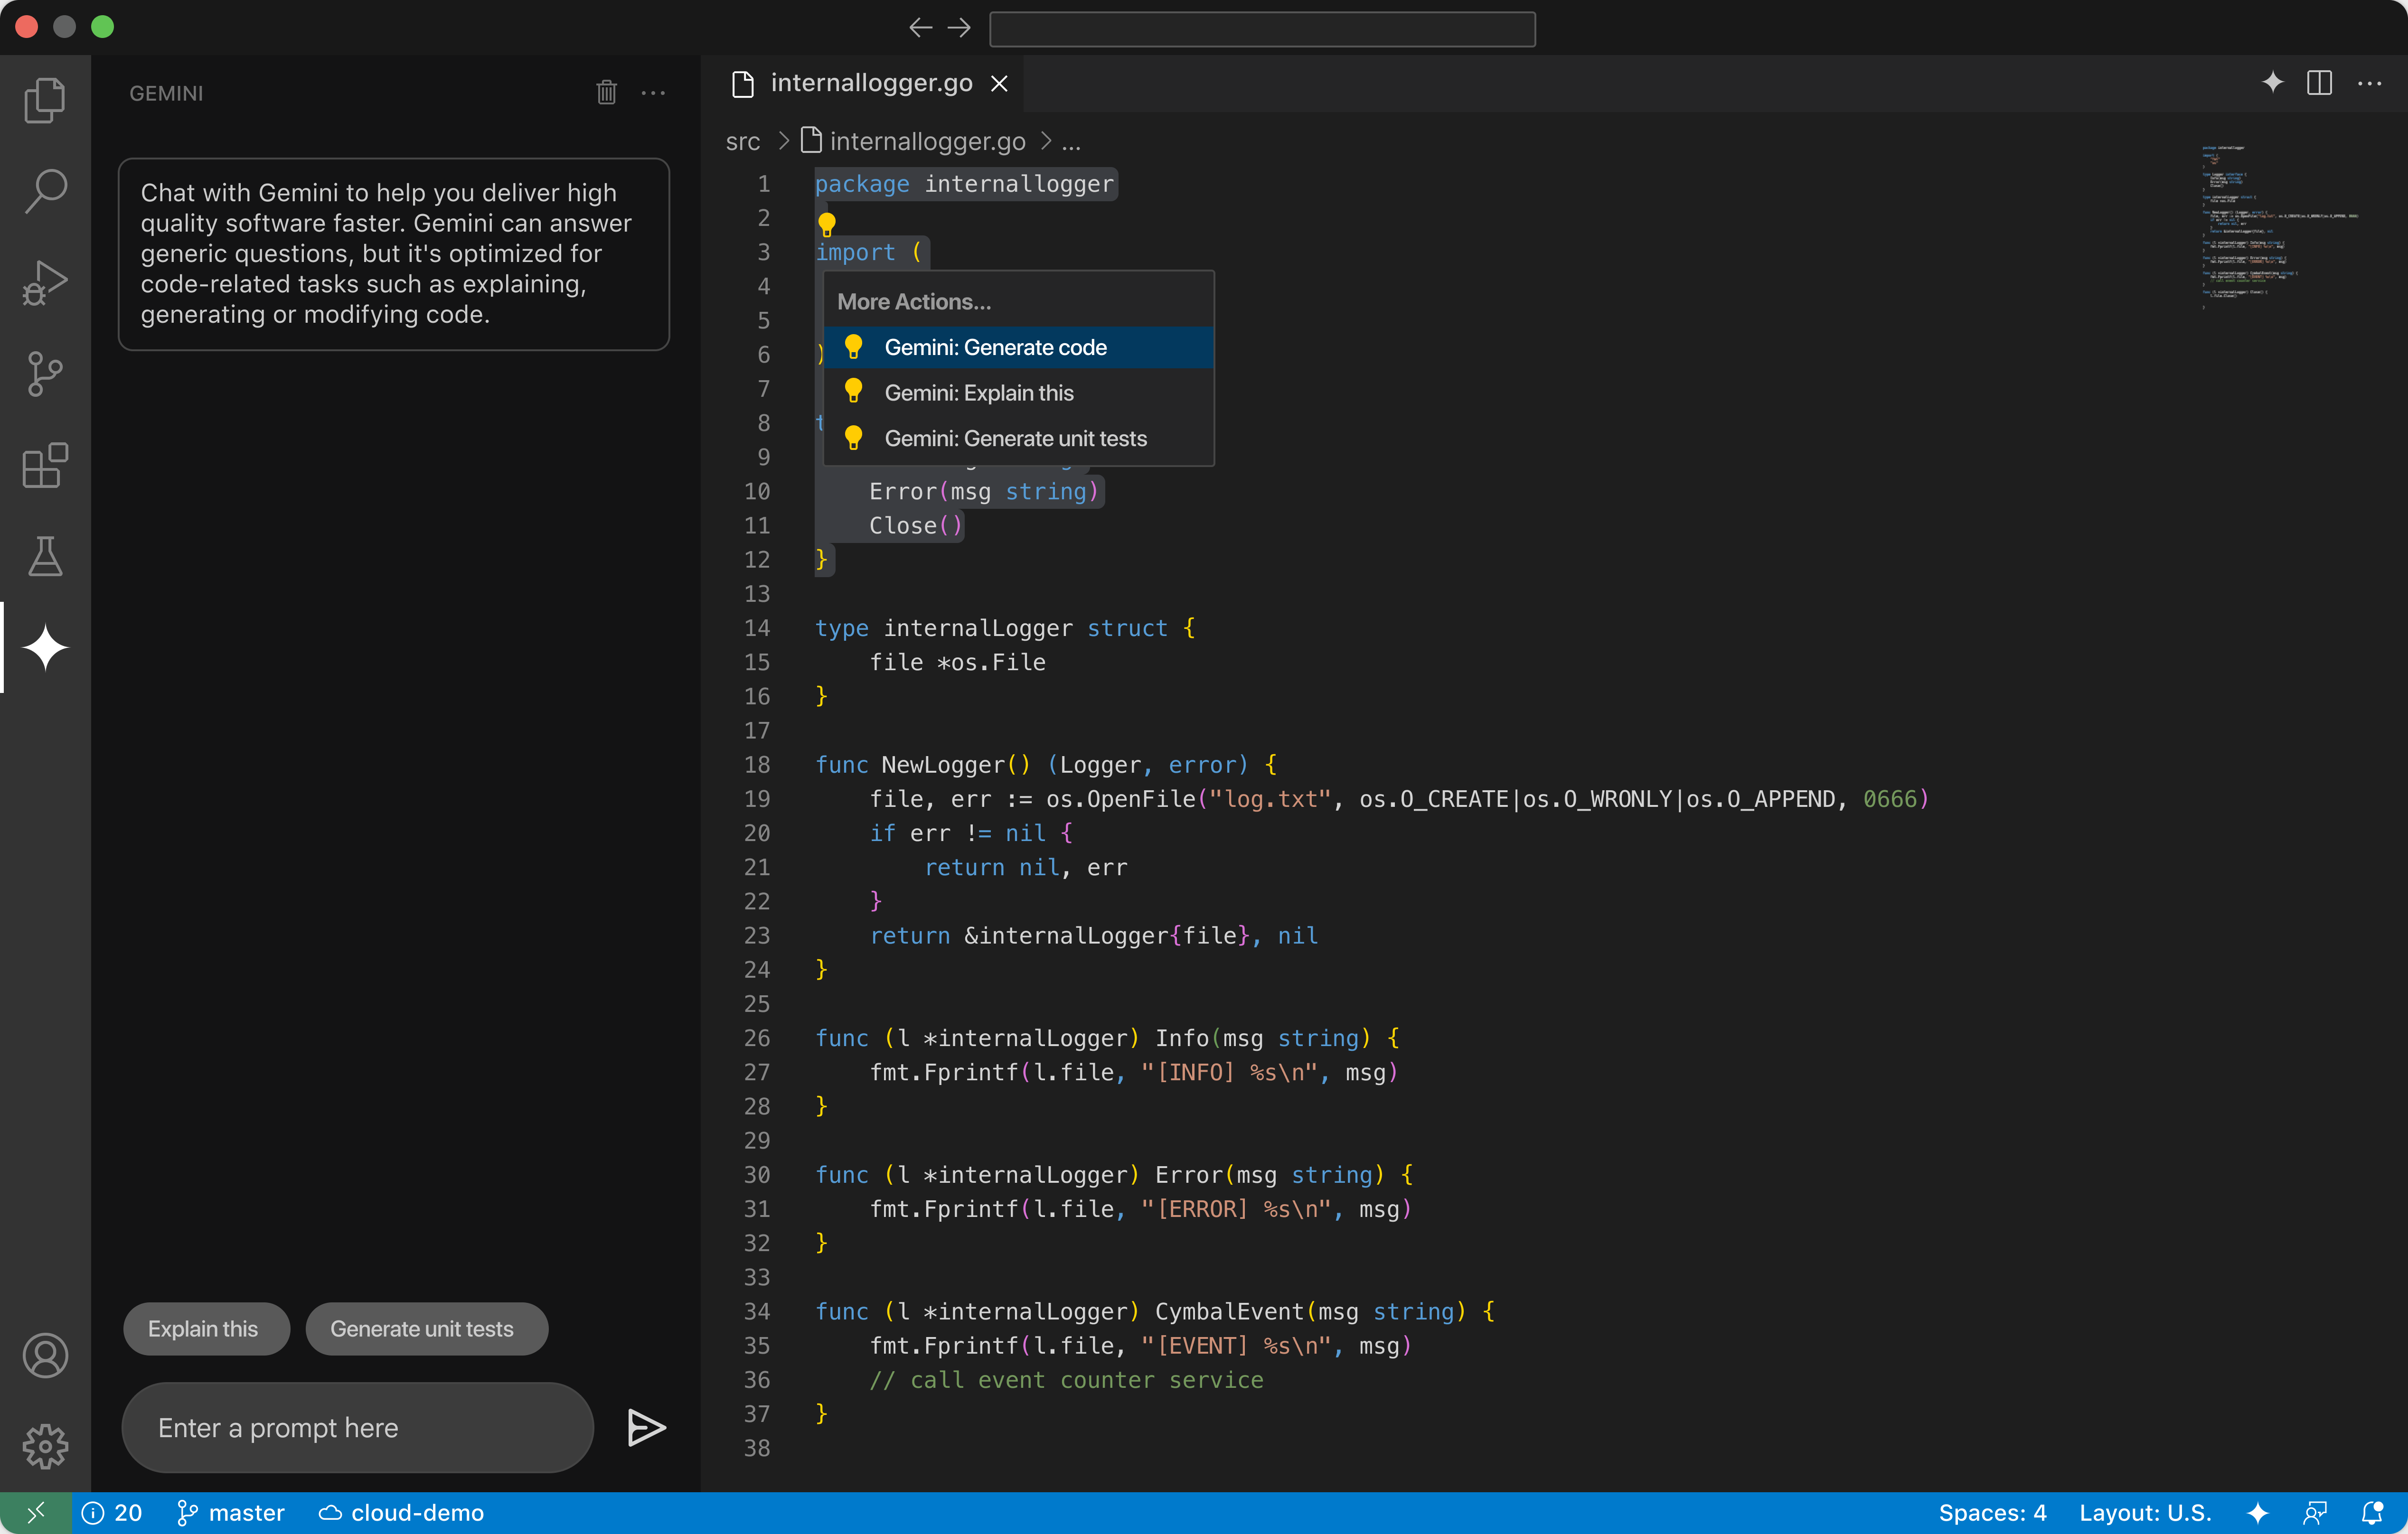Viewport: 2408px width, 1534px height.
Task: Click the Explain this quick action button
Action: (204, 1328)
